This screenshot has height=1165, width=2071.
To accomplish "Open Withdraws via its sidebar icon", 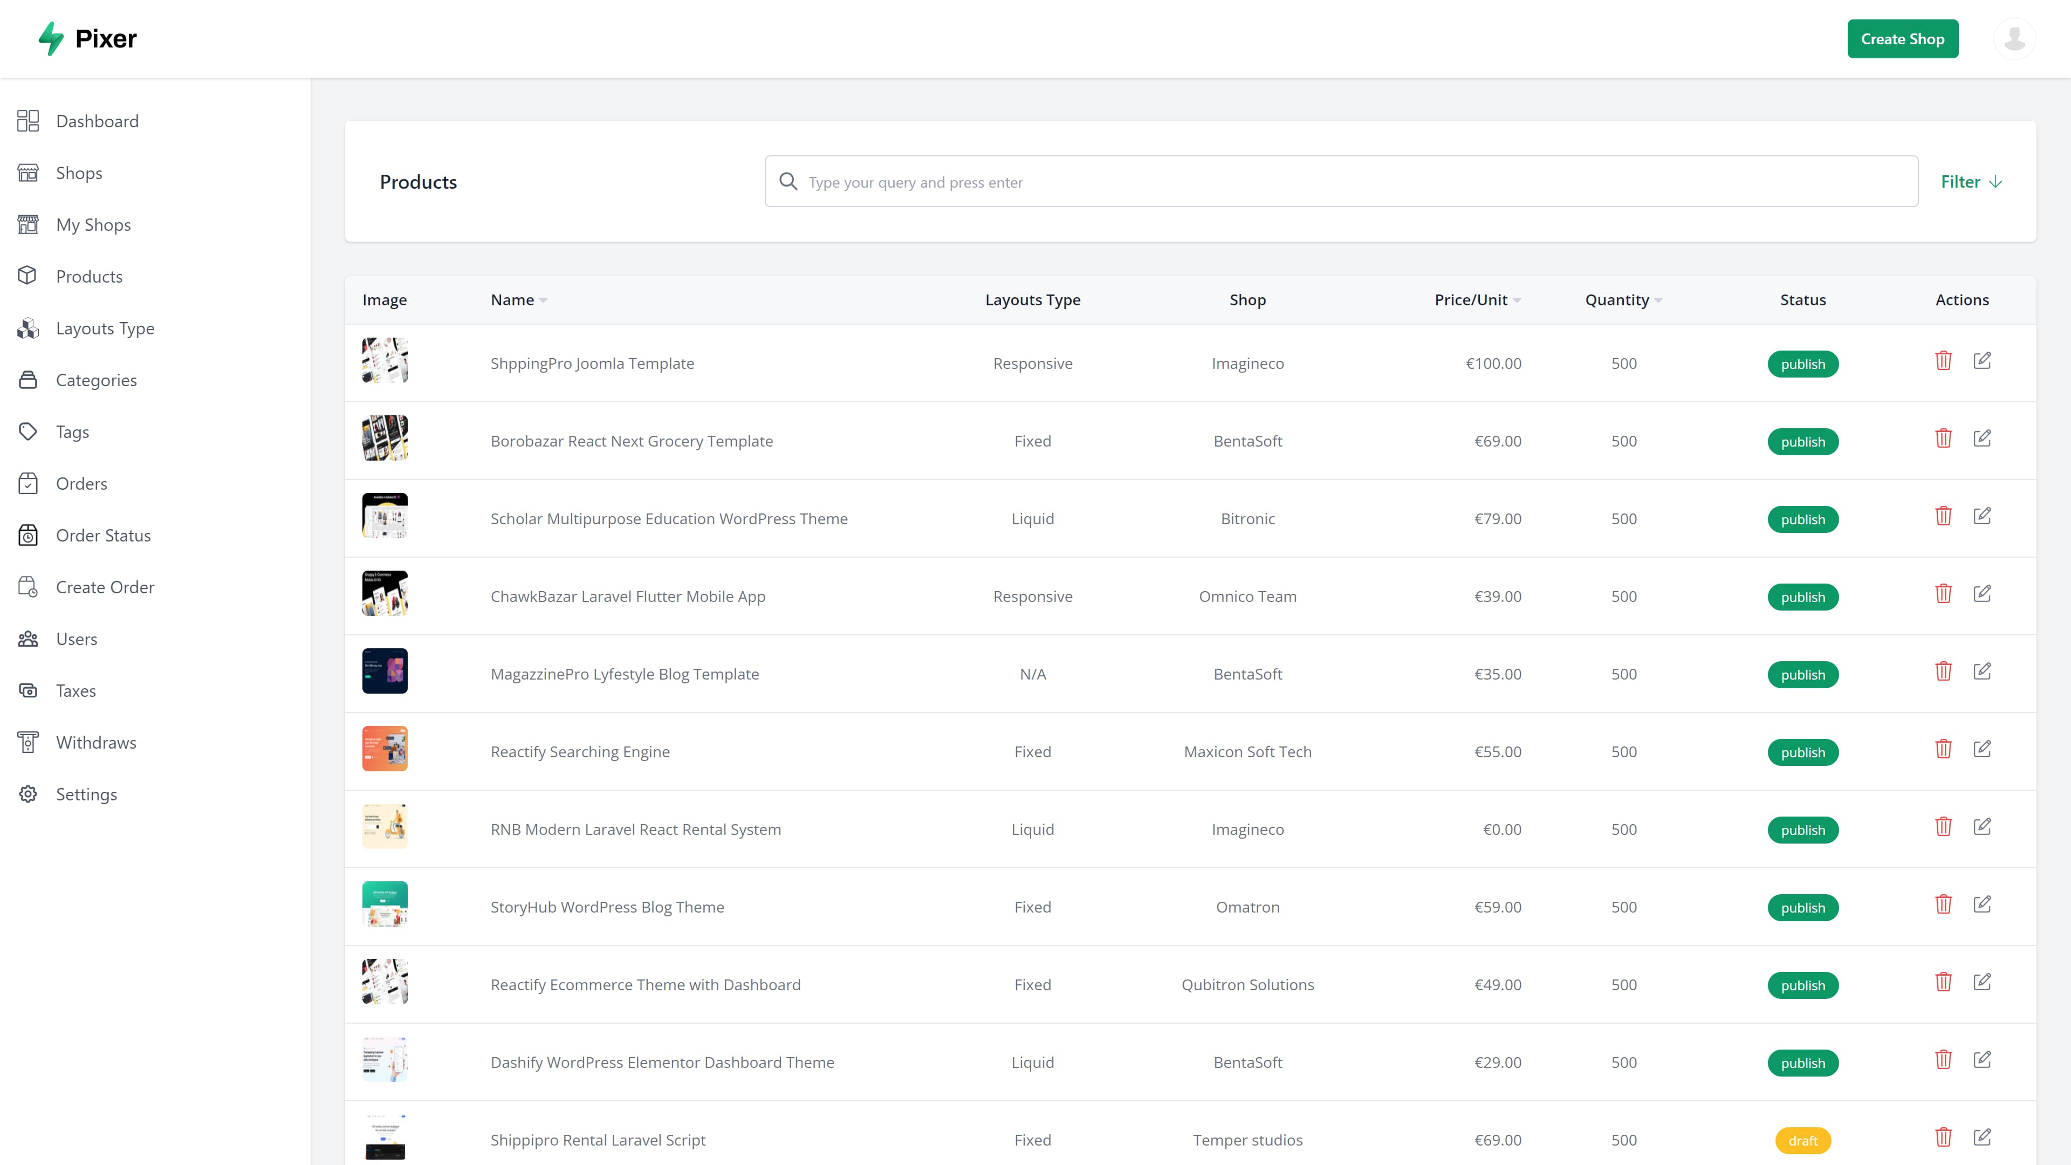I will click(x=28, y=742).
